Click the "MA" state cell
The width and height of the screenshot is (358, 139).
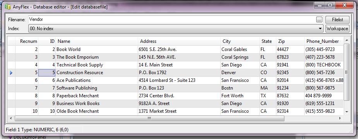click(x=267, y=88)
